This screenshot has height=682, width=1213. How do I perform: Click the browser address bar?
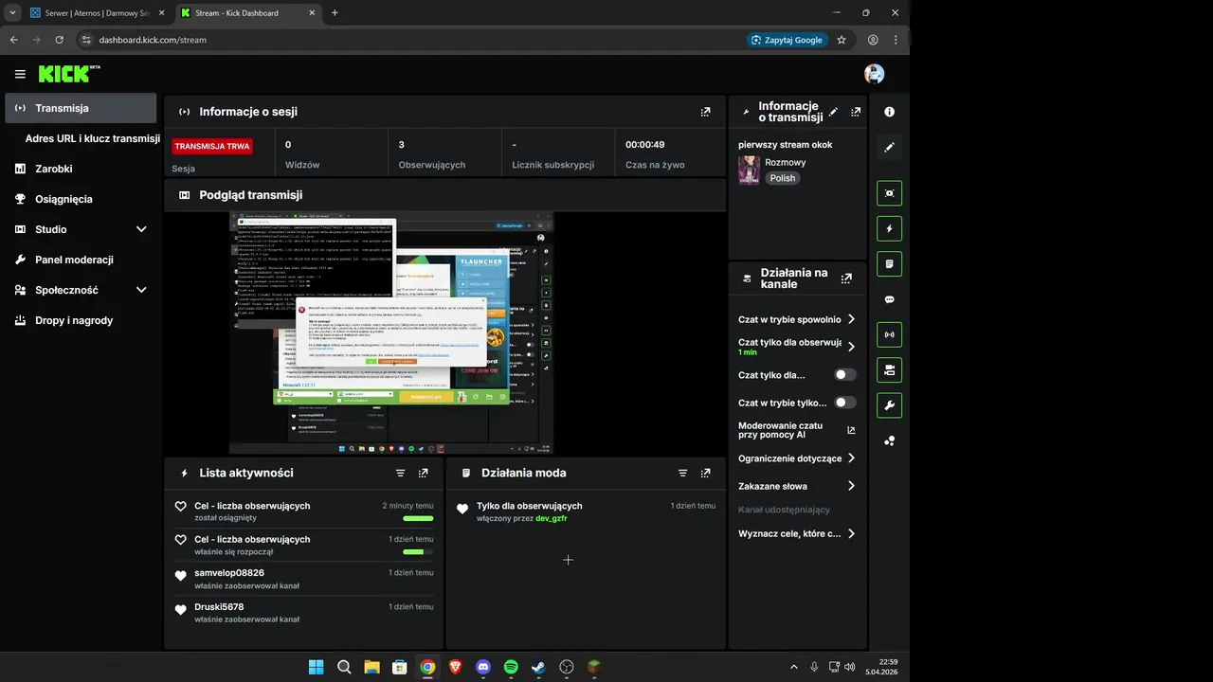point(409,40)
